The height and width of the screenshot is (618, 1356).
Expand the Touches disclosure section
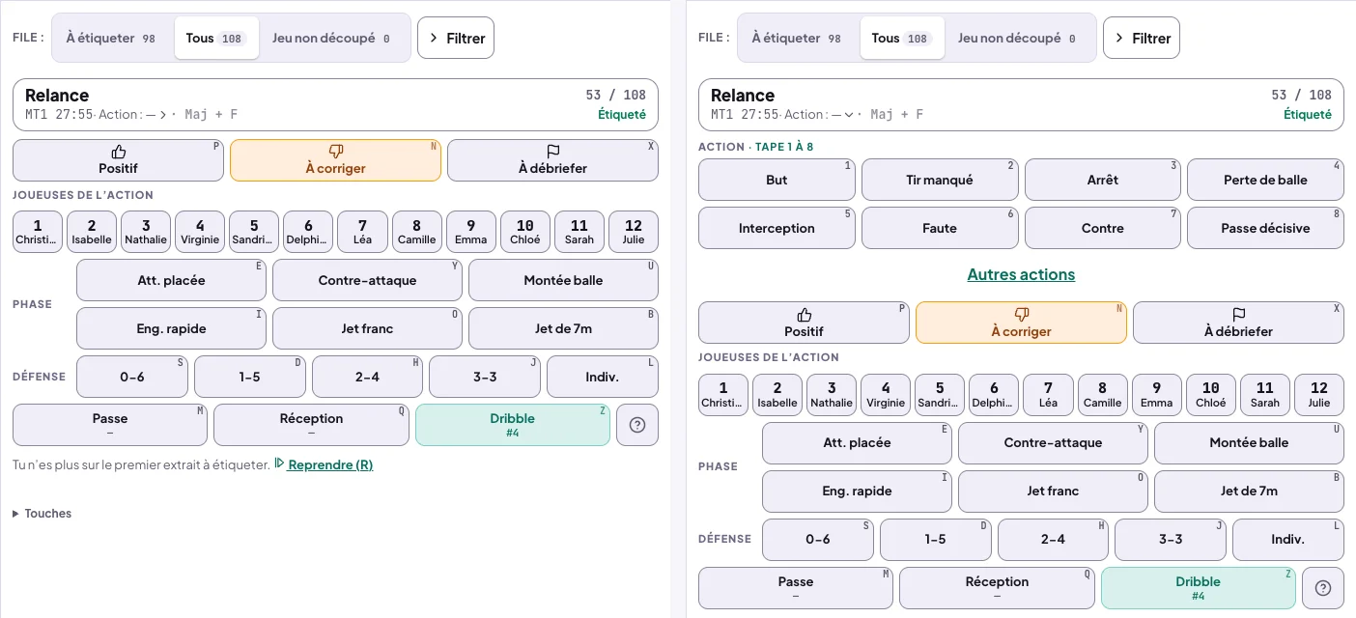[x=42, y=514]
